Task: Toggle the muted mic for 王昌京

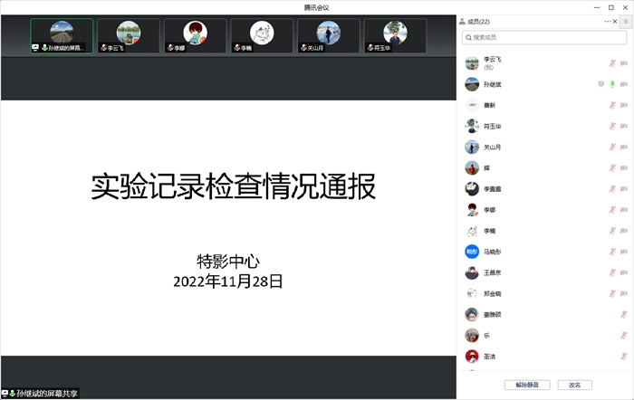Action: [612, 271]
